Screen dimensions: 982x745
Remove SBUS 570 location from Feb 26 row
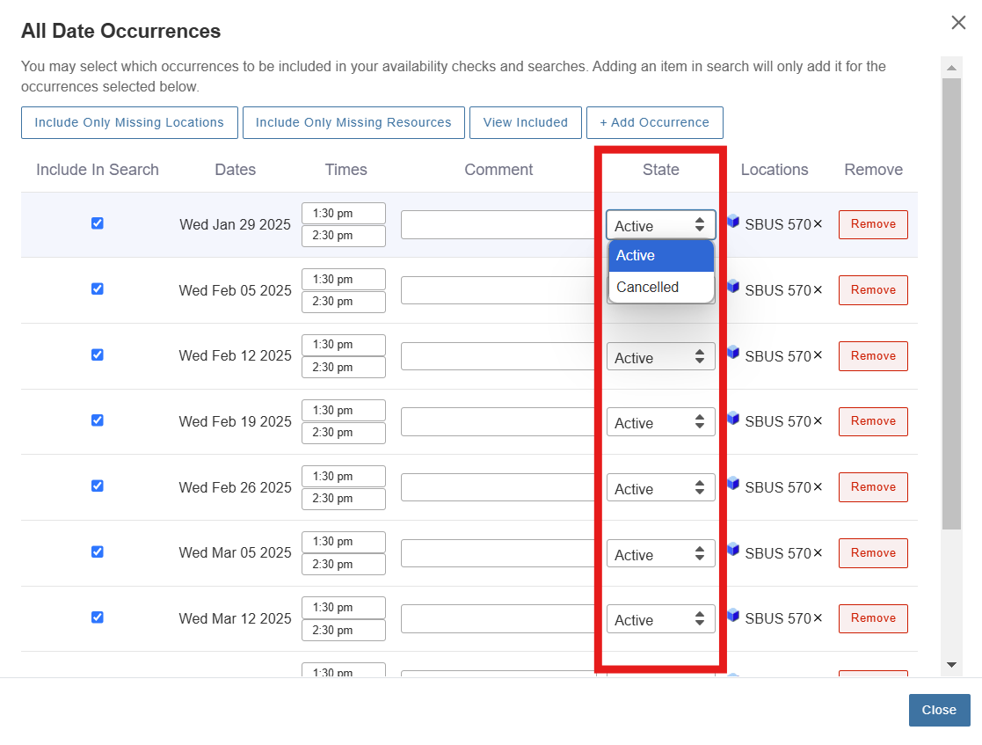(818, 487)
